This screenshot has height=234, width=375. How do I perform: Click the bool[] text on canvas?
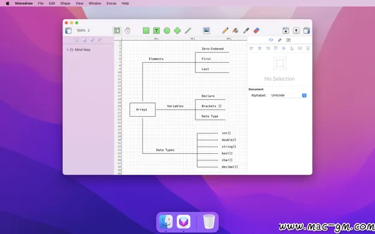(x=227, y=153)
